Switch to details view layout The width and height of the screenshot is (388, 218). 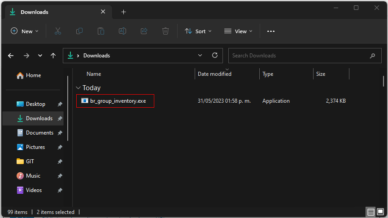coord(371,212)
